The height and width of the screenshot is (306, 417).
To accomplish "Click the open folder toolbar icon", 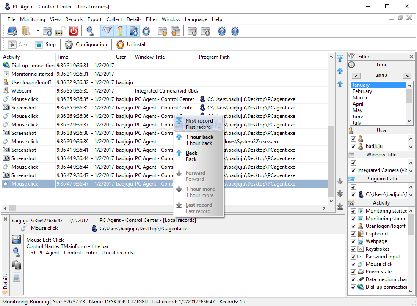I will [x=26, y=31].
